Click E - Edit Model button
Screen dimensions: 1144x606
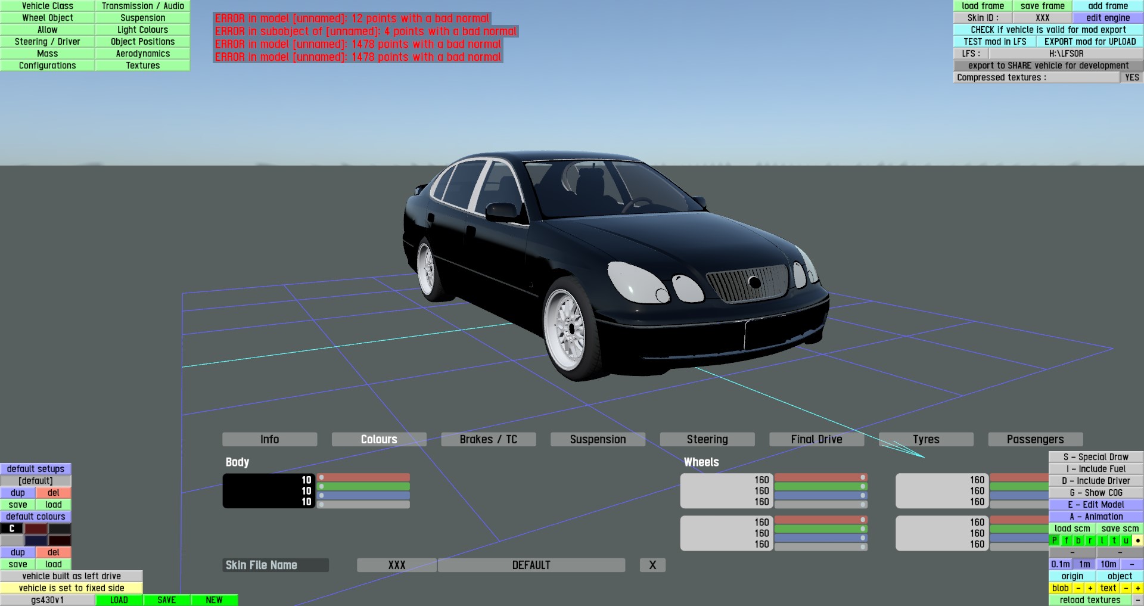1096,505
